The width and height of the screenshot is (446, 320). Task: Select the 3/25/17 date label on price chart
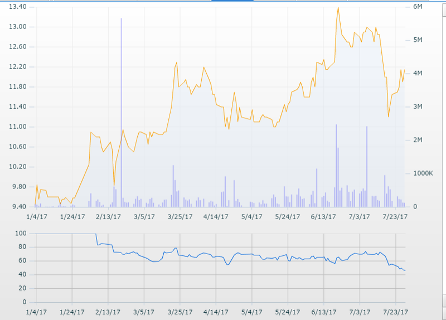180,217
